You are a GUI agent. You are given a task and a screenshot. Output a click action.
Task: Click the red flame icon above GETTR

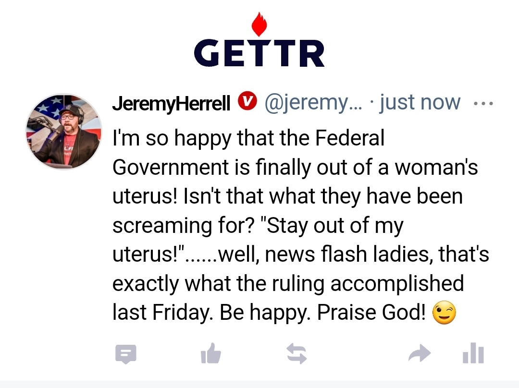point(259,24)
